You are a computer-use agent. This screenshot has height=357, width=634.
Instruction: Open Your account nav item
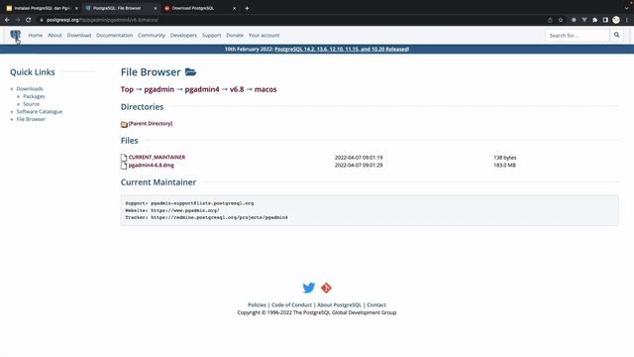click(x=264, y=36)
